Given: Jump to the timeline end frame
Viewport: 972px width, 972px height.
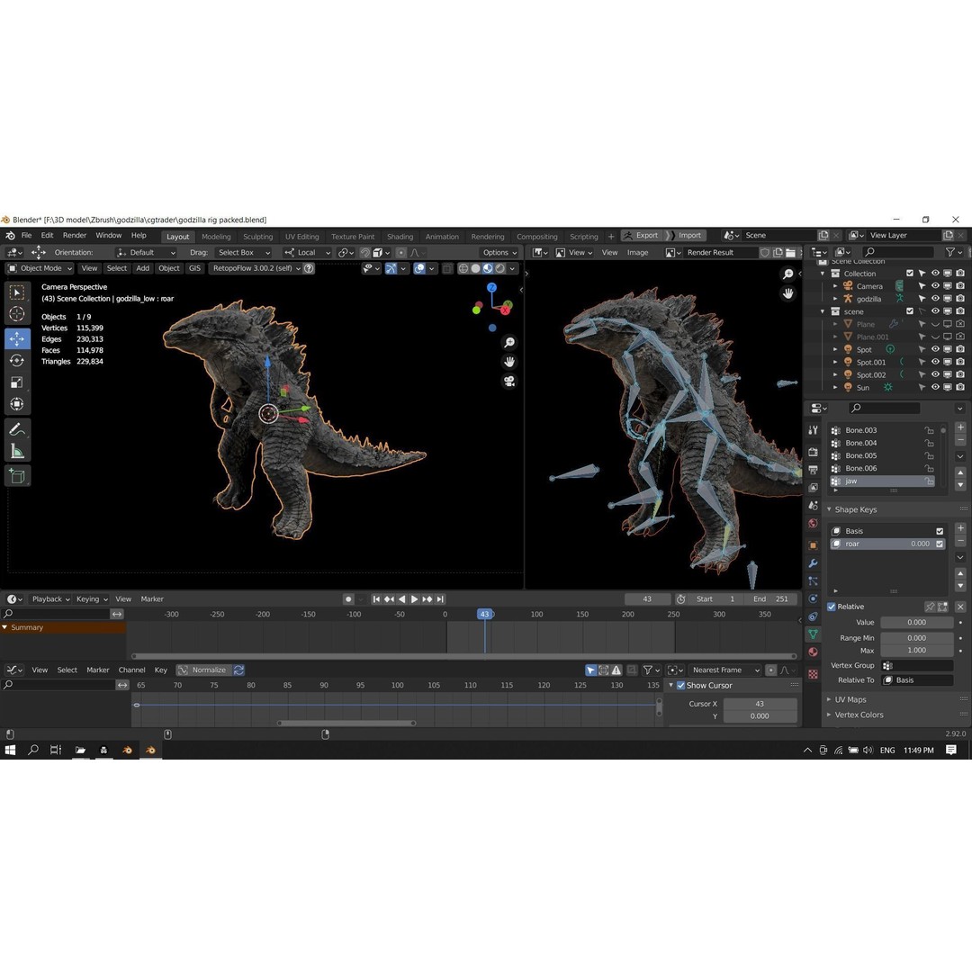Looking at the screenshot, I should point(440,598).
